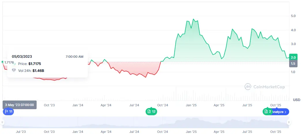
Task: Click Jul '23 on the navigator timeline
Action: [x=20, y=132]
